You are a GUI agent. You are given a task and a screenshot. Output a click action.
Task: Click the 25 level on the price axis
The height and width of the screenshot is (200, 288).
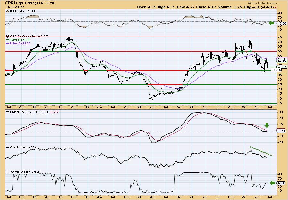(x=280, y=84)
